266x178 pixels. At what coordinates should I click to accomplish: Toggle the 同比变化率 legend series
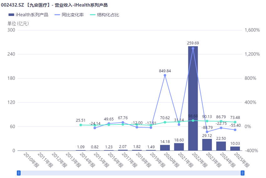point(69,15)
